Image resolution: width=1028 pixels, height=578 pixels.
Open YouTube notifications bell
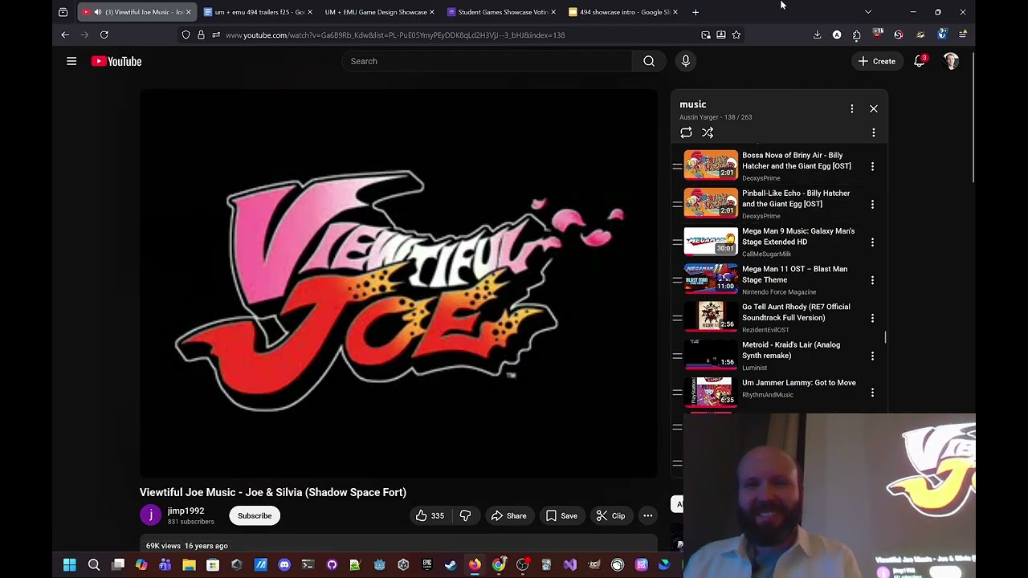coord(920,61)
